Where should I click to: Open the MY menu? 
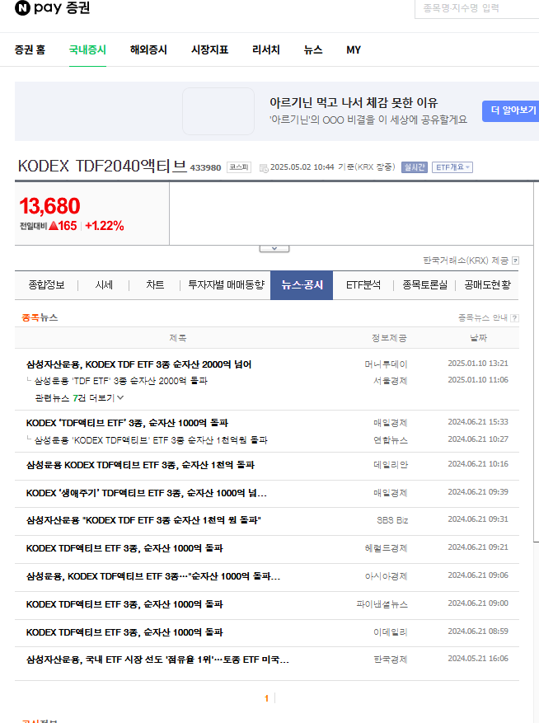354,49
